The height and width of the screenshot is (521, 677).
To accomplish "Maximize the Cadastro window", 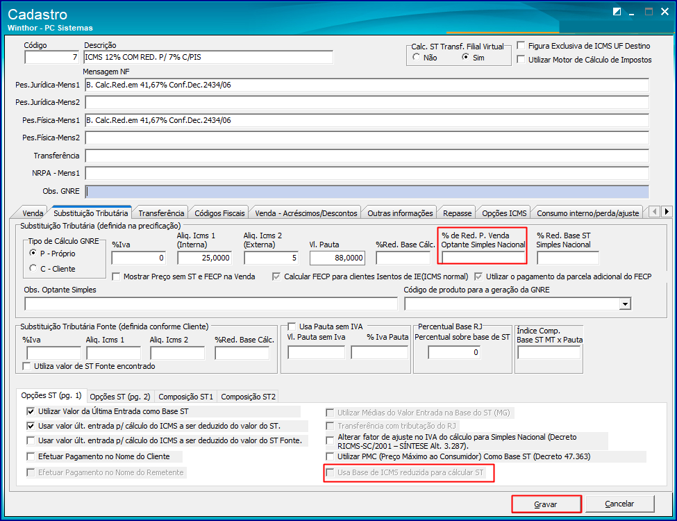I will tap(649, 12).
